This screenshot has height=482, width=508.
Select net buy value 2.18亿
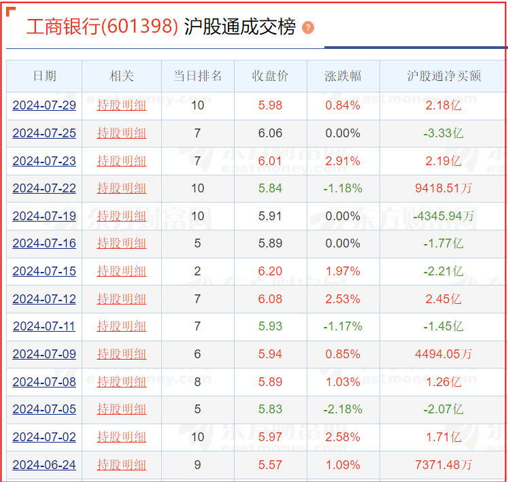(x=443, y=105)
